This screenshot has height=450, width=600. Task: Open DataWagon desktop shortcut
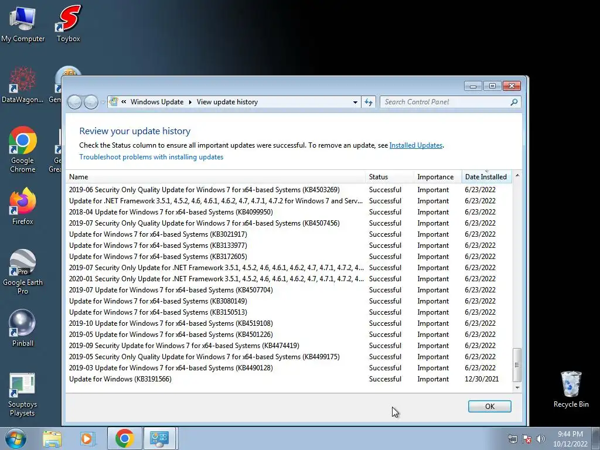tap(23, 85)
